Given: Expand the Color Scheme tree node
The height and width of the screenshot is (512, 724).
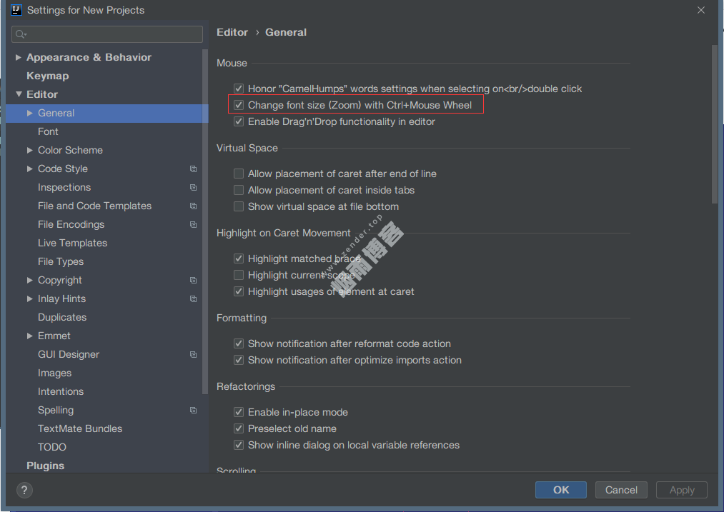Looking at the screenshot, I should coord(30,151).
